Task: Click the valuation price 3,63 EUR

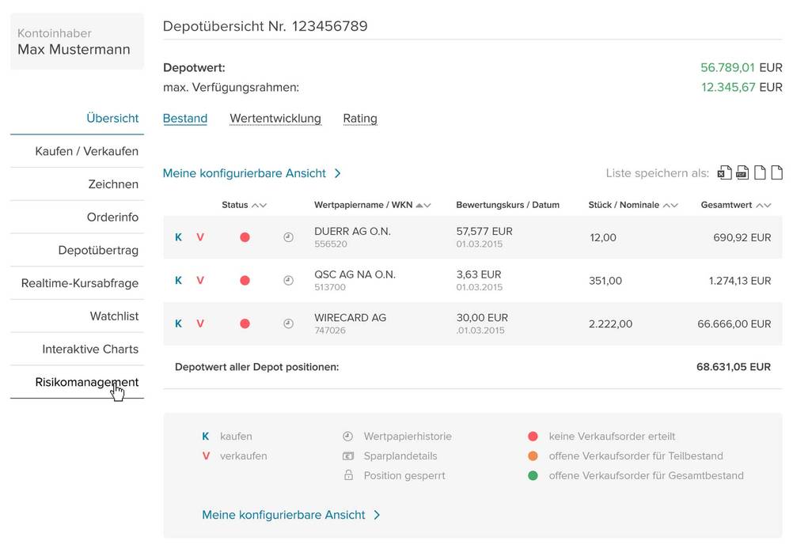Action: tap(479, 274)
